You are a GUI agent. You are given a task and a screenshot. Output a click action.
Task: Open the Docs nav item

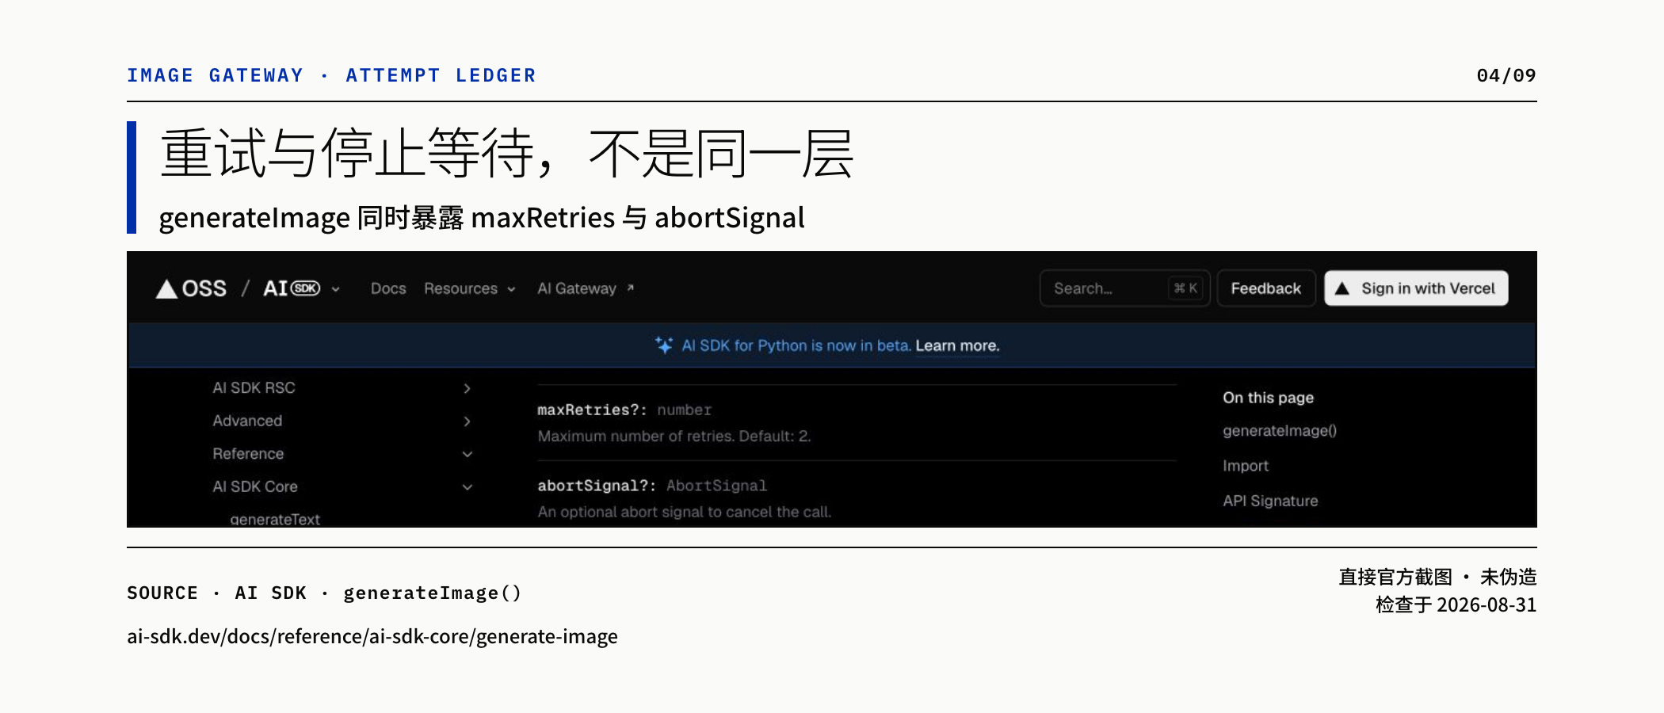388,288
